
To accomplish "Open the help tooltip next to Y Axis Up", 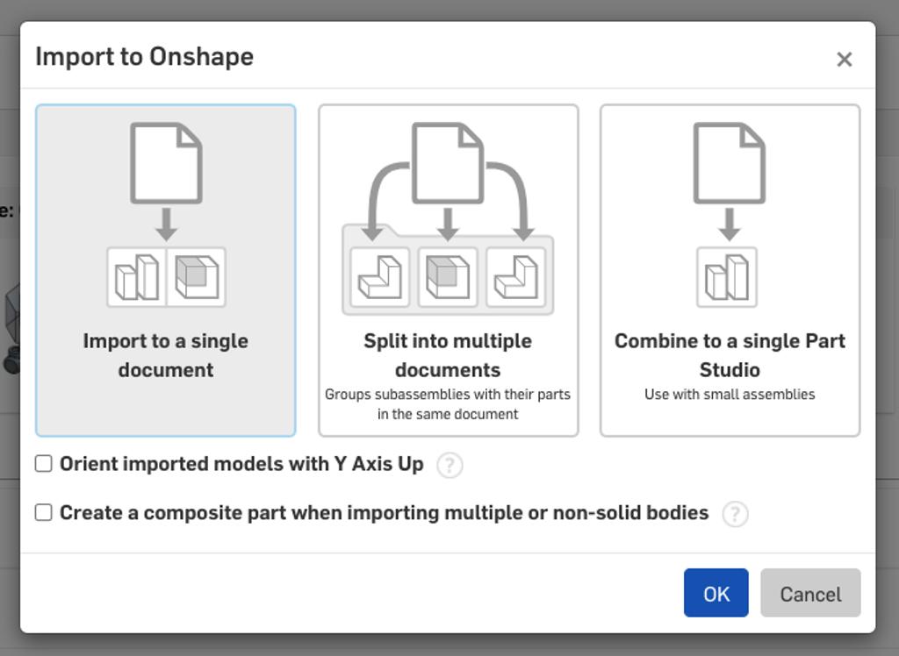I will (x=450, y=465).
